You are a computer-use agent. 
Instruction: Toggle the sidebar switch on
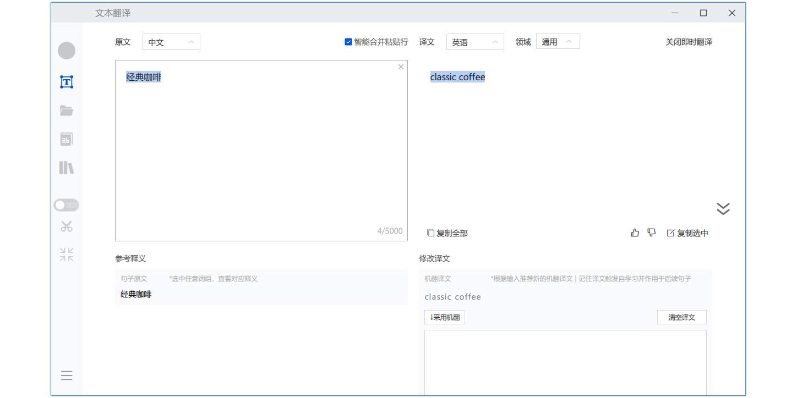pyautogui.click(x=67, y=205)
